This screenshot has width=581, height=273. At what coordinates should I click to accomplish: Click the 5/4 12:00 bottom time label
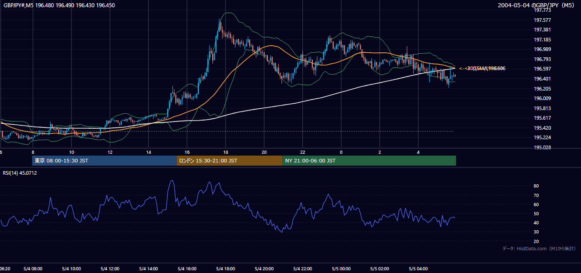coord(110,268)
